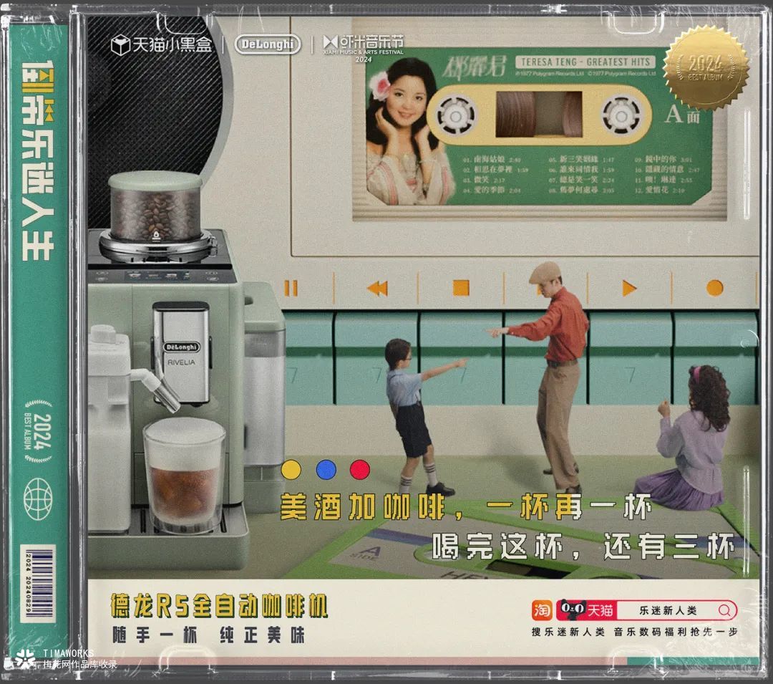Screen dimensions: 773x684
Task: Click the 天猫小黑盒 cube logo
Action: click(161, 45)
